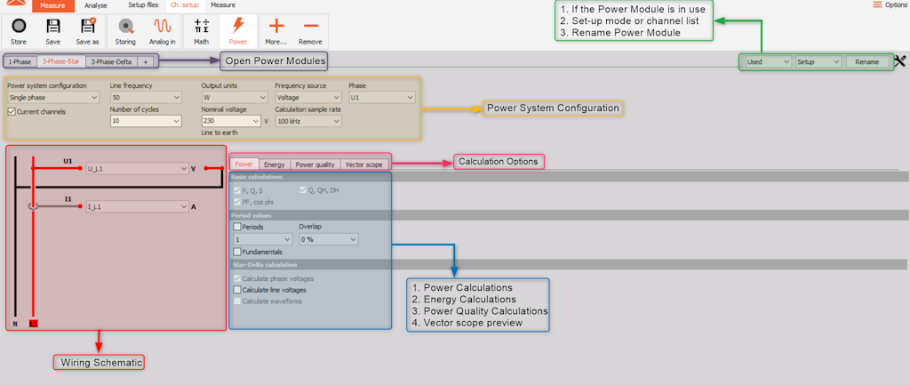Toggle the Current channels checkbox
Viewport: 910px width, 385px height.
click(12, 111)
